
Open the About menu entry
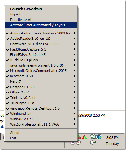[x=41, y=133]
